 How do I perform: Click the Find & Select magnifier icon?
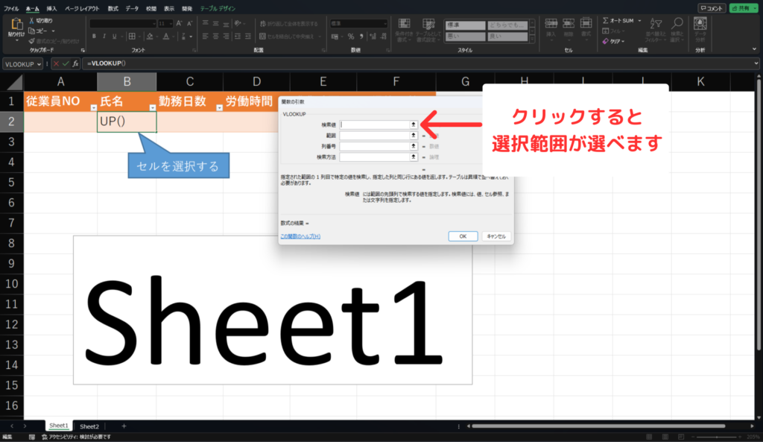point(677,23)
